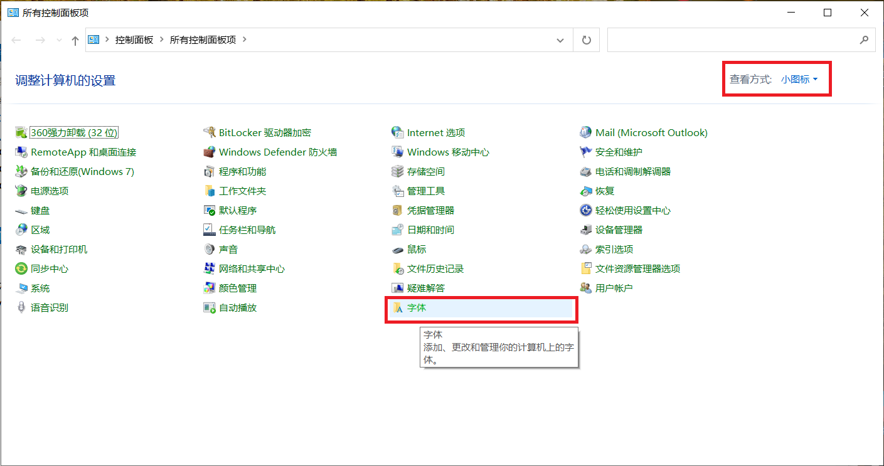Click the 键盘 keyboard icon
Viewport: 884px width, 466px height.
(22, 211)
